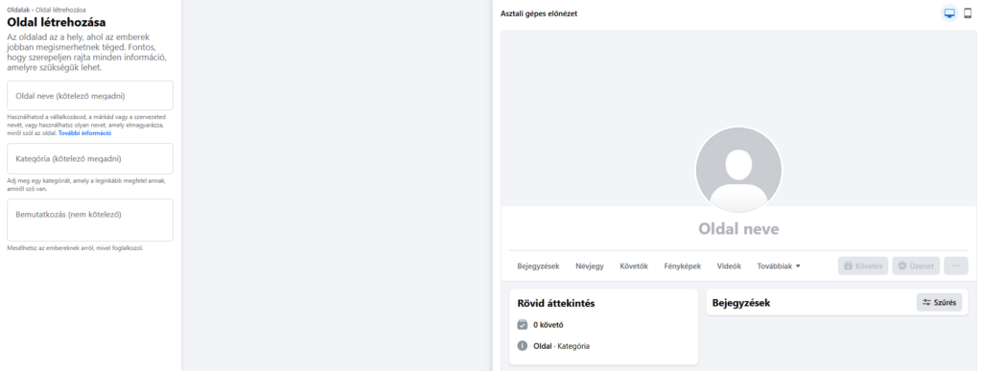Focus the Bemutatkozás text area
This screenshot has height=371, width=982.
pyautogui.click(x=90, y=220)
